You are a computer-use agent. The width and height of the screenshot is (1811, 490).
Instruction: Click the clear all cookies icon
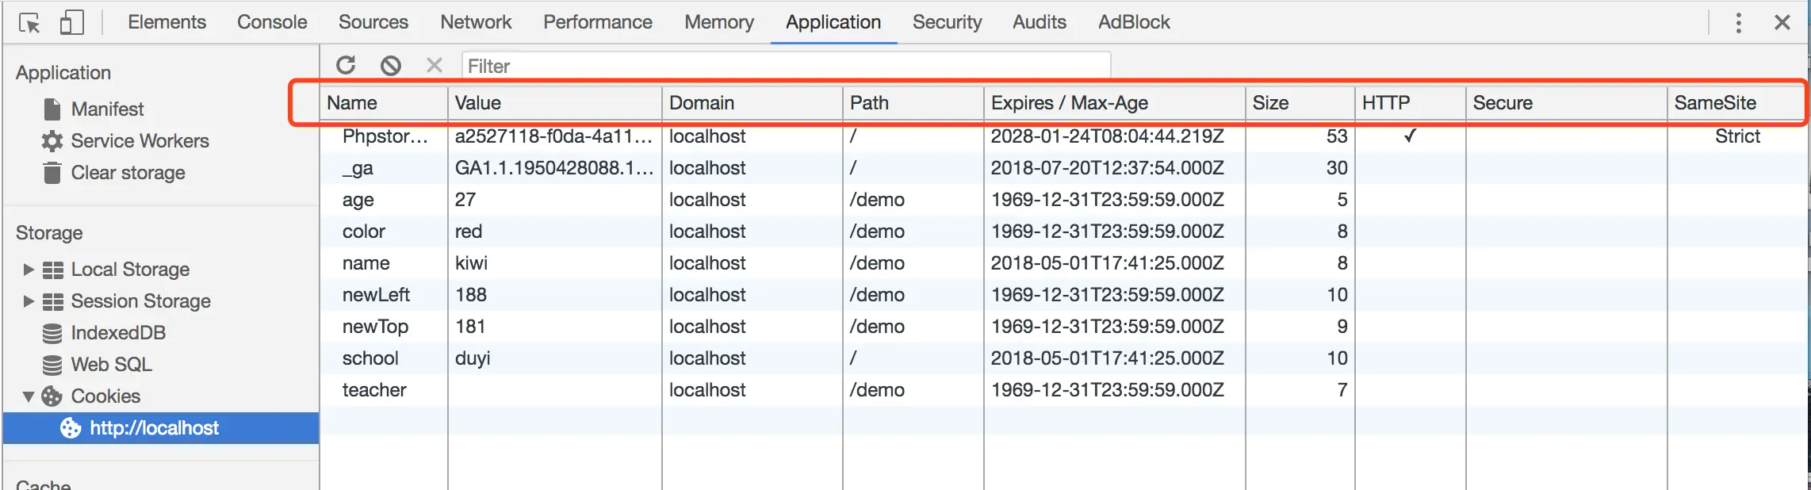pyautogui.click(x=390, y=65)
